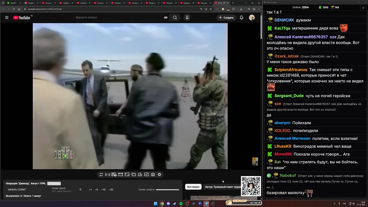Select the Автор: Туземный совет chip
The width and height of the screenshot is (368, 207).
223,187
